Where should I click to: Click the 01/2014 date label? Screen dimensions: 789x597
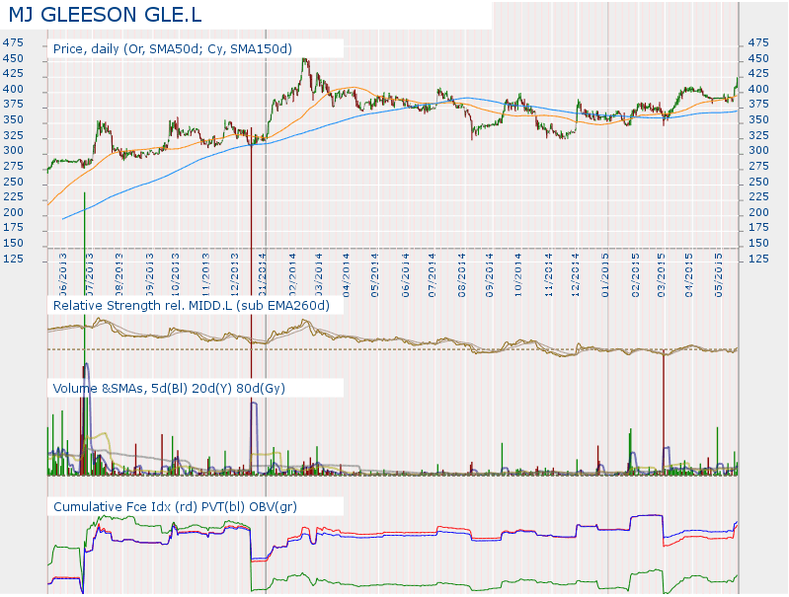(264, 275)
